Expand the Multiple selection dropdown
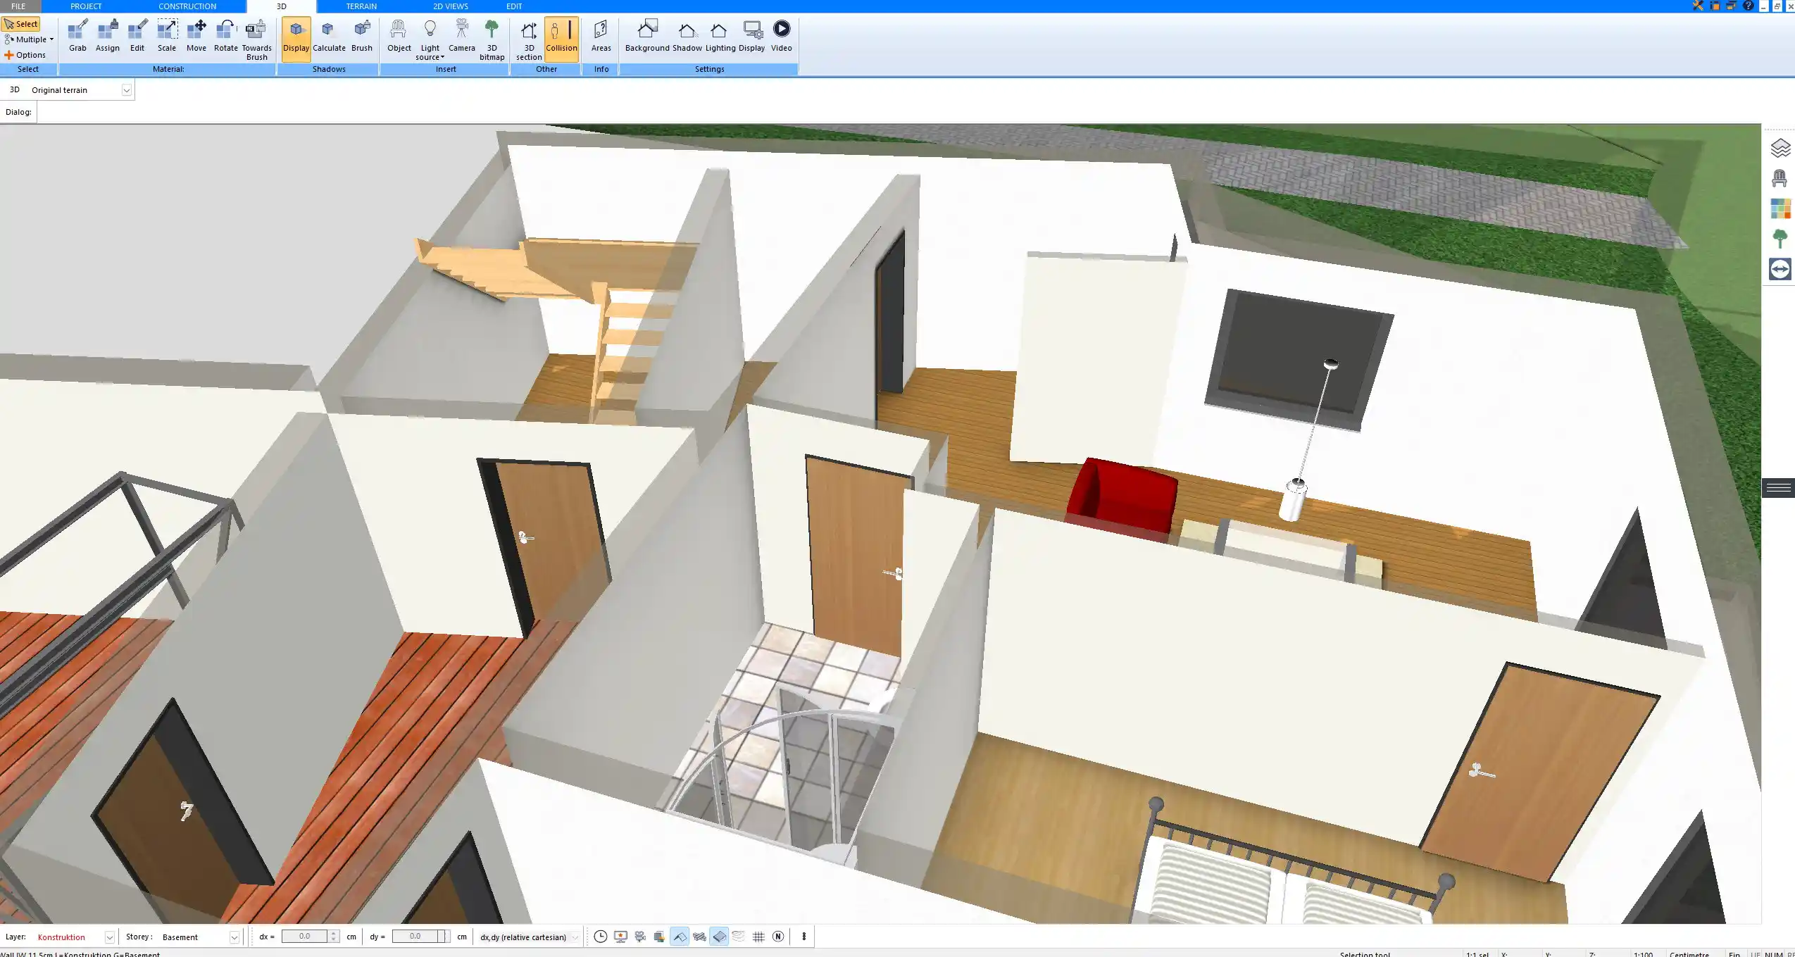This screenshot has width=1795, height=957. (51, 39)
